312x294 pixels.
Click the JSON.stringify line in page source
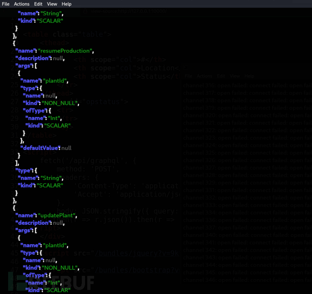[x=118, y=211]
